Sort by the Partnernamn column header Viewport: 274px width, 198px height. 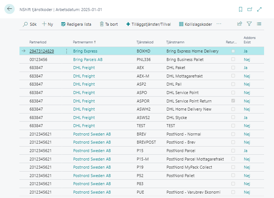point(84,42)
